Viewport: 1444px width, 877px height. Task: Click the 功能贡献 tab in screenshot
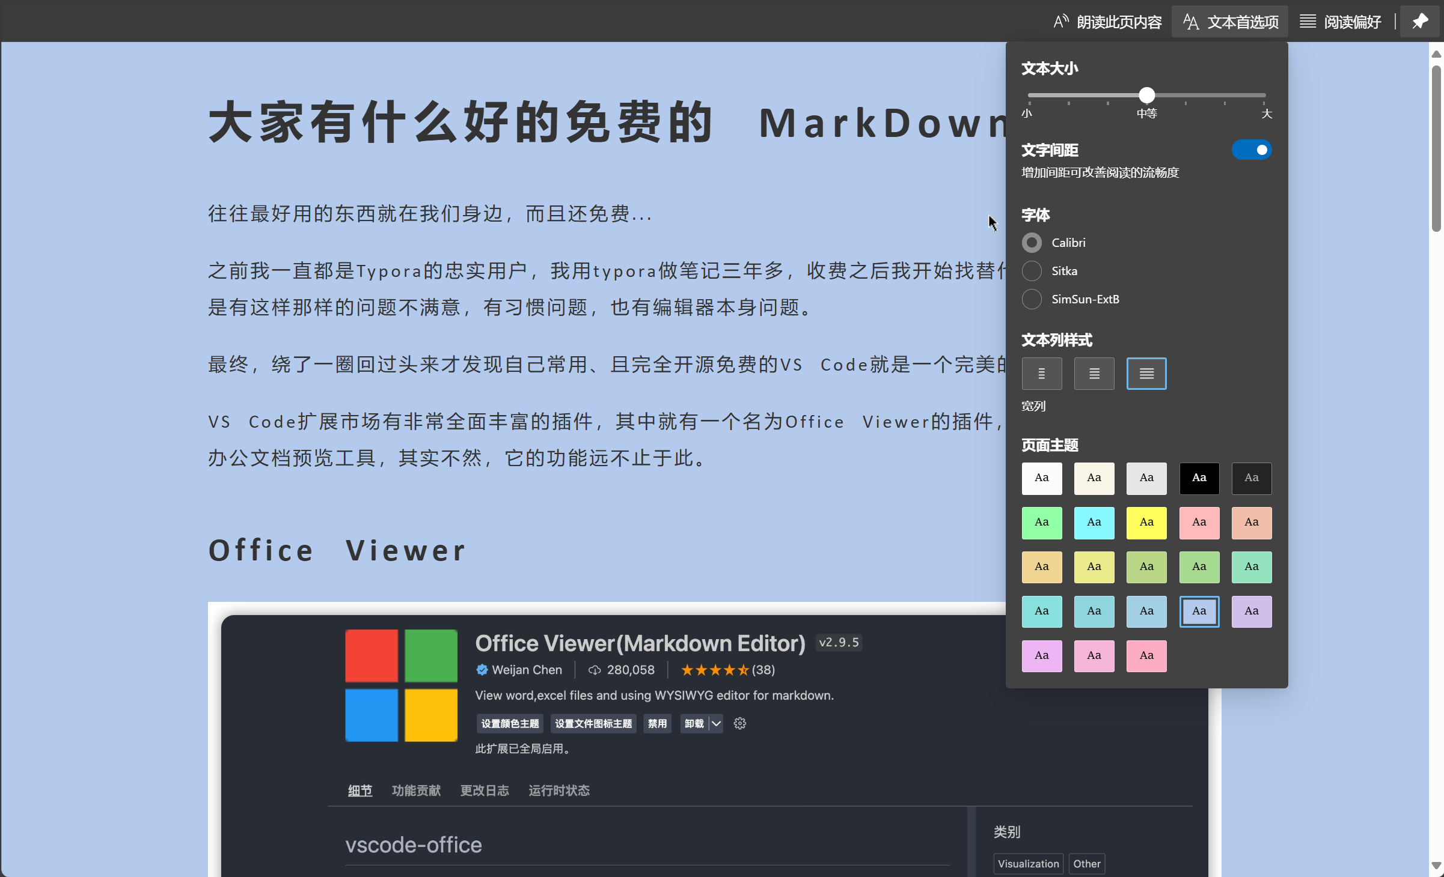tap(416, 791)
